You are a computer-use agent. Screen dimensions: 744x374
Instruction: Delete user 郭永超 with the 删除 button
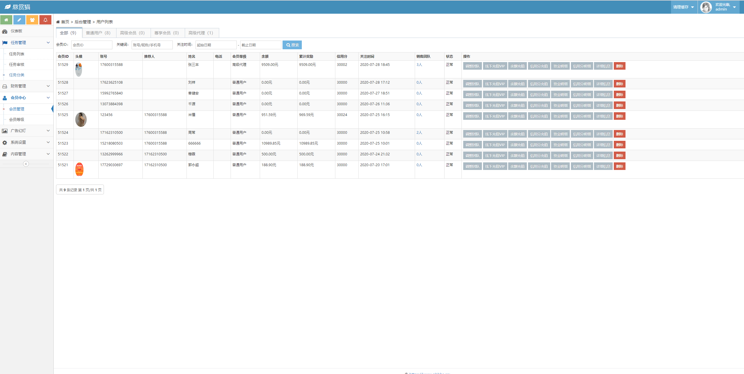pyautogui.click(x=619, y=166)
